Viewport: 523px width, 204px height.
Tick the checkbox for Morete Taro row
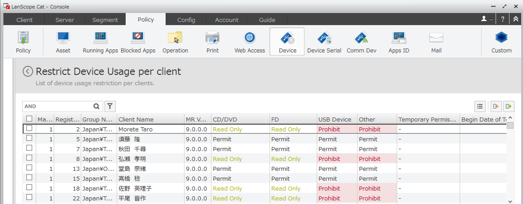29,128
